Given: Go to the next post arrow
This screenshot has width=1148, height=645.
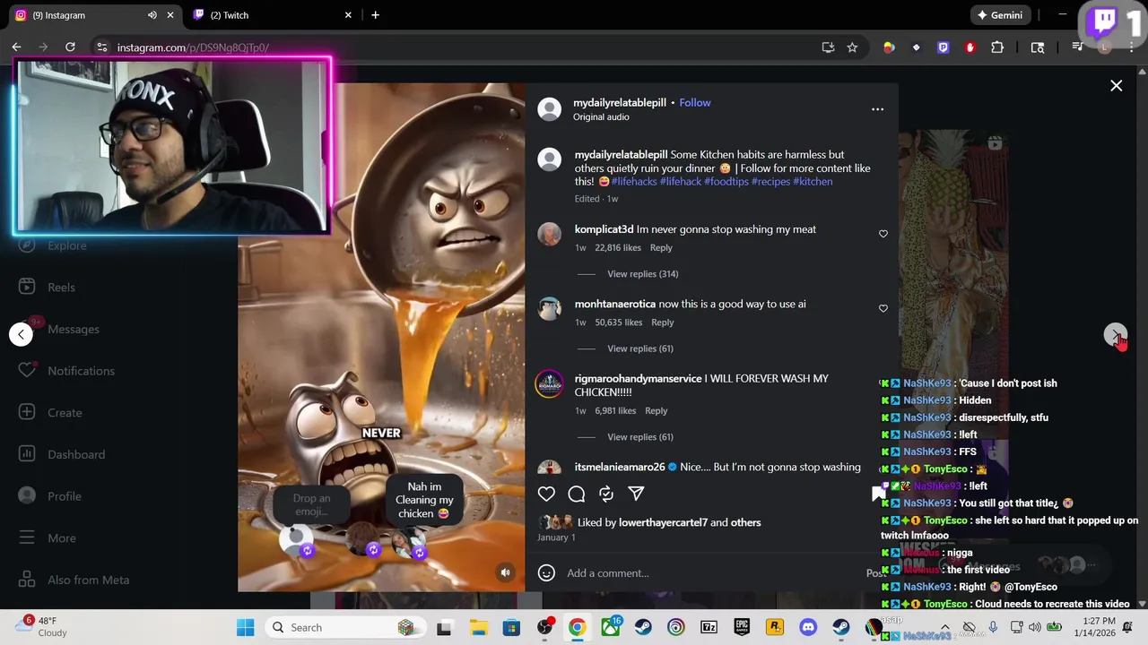Looking at the screenshot, I should (1115, 334).
